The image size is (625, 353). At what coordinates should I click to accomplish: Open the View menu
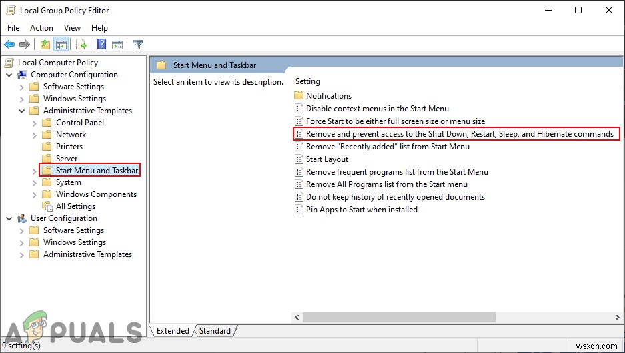[x=72, y=28]
